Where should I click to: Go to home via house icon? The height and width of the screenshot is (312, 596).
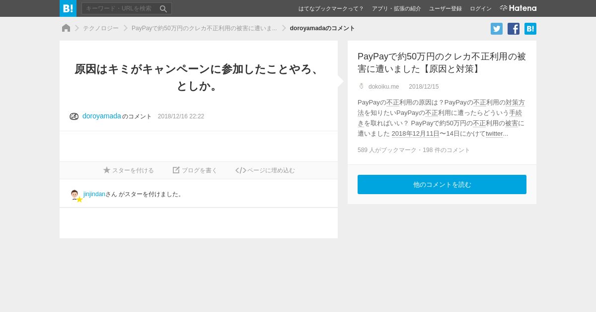coord(66,28)
